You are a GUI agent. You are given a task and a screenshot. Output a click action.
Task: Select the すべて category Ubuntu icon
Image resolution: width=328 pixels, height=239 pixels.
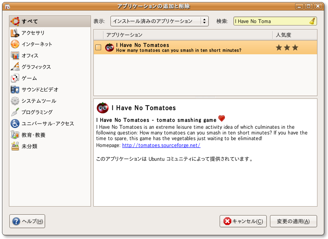click(15, 21)
